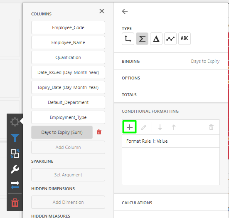Open the gear settings icon in the dark sidebar

pyautogui.click(x=15, y=121)
